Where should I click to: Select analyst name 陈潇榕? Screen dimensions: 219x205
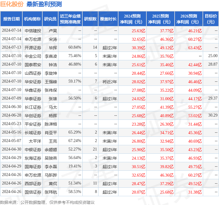(51, 124)
